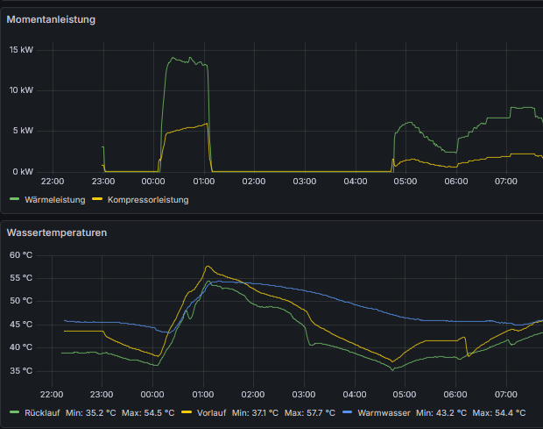Click the 50 °C axis label

[x=21, y=301]
